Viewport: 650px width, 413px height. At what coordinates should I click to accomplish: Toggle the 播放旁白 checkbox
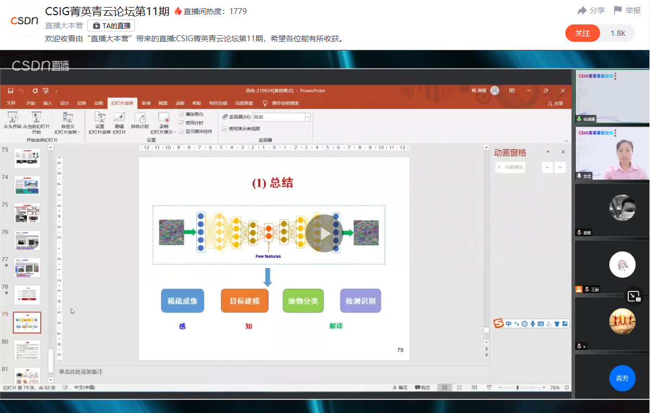click(182, 115)
